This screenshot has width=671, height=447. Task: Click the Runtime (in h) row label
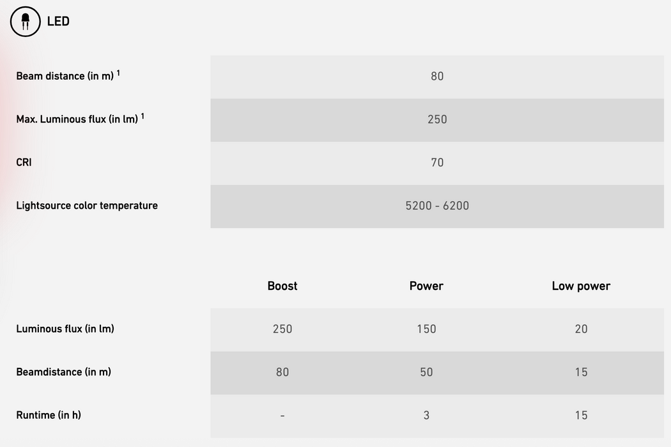click(x=49, y=415)
